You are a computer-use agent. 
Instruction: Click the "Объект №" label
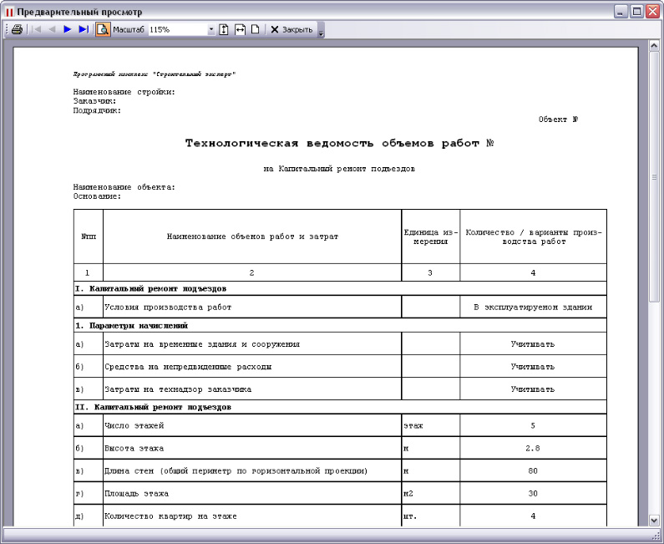click(x=558, y=119)
